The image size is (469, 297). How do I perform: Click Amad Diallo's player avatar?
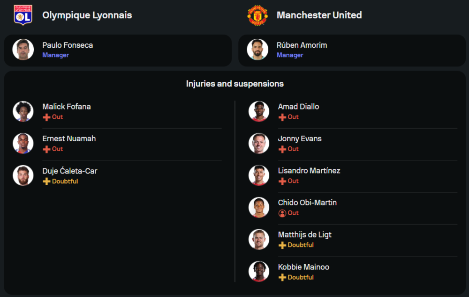click(259, 111)
